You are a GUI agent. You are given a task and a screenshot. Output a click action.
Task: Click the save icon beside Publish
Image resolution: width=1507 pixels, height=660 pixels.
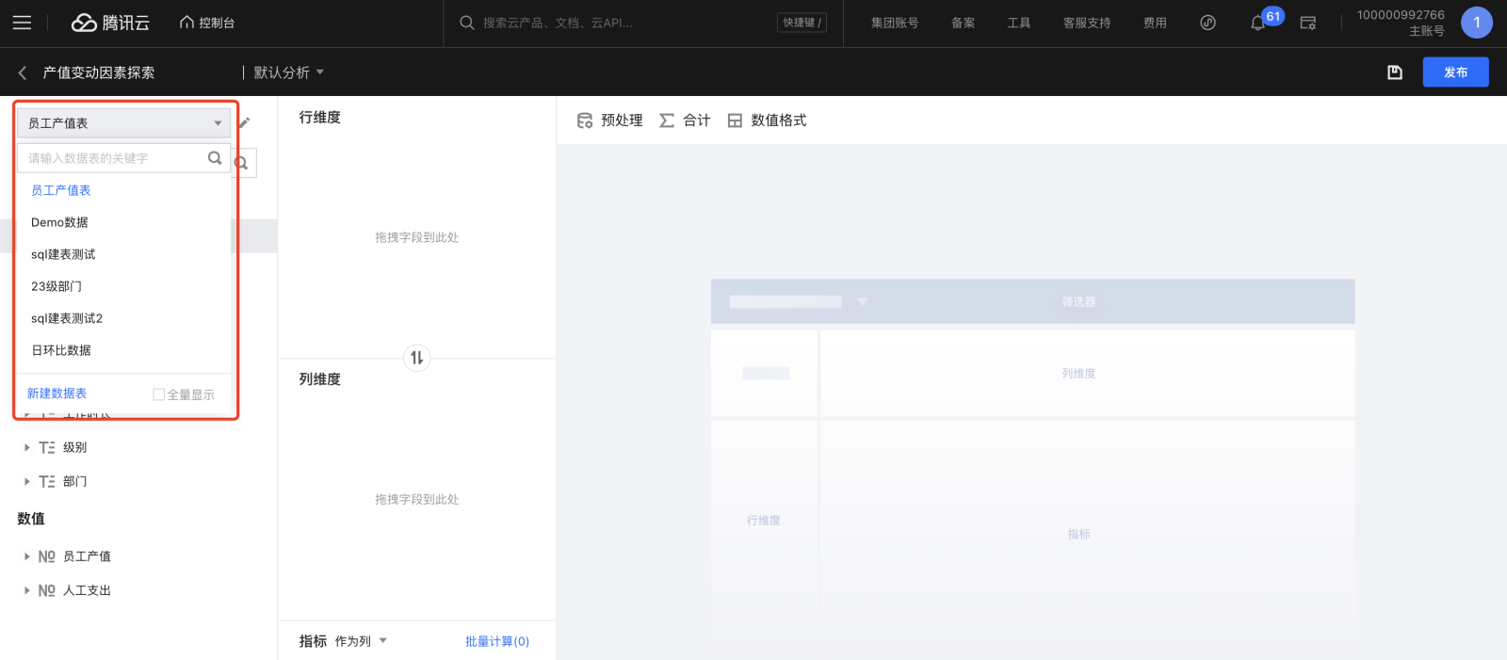tap(1395, 72)
